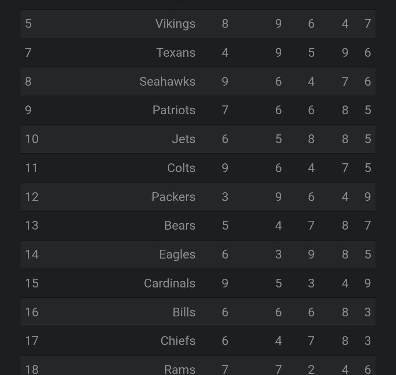Image resolution: width=396 pixels, height=375 pixels.
Task: Open the Texans row details
Action: pyautogui.click(x=176, y=52)
